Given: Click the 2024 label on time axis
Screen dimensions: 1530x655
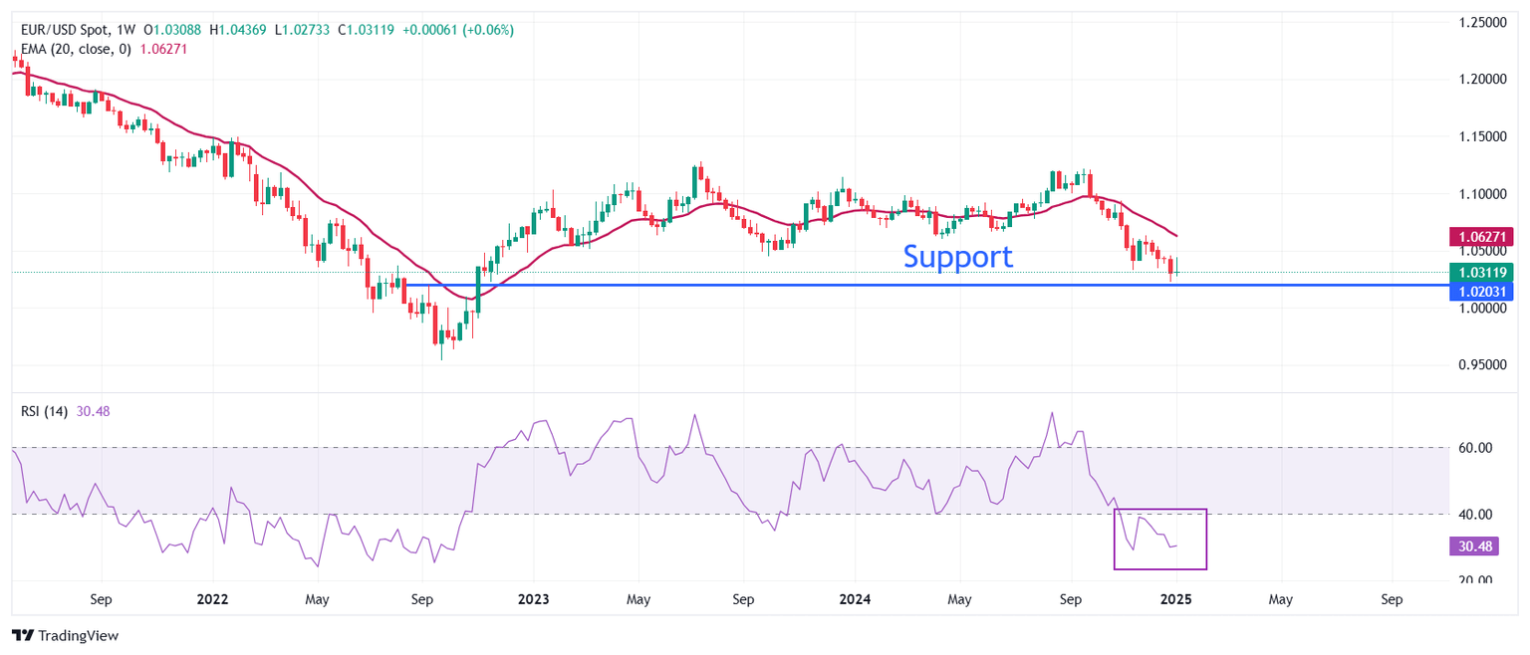Looking at the screenshot, I should 855,600.
